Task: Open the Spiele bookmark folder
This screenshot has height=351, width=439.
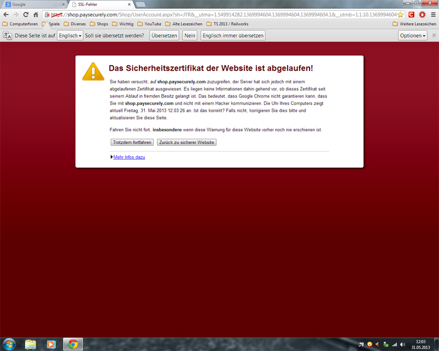Action: 50,24
